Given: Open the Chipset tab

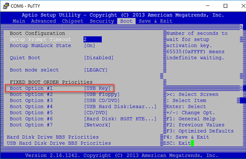Looking at the screenshot, I should coord(73,21).
